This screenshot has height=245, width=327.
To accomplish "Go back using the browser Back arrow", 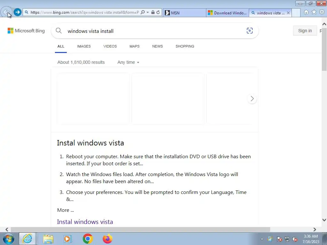I will coord(6,12).
